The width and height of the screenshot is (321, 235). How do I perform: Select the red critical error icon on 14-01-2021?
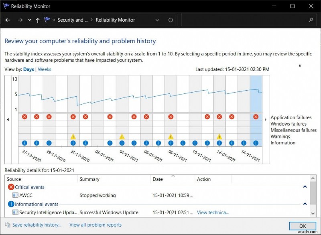point(256,117)
